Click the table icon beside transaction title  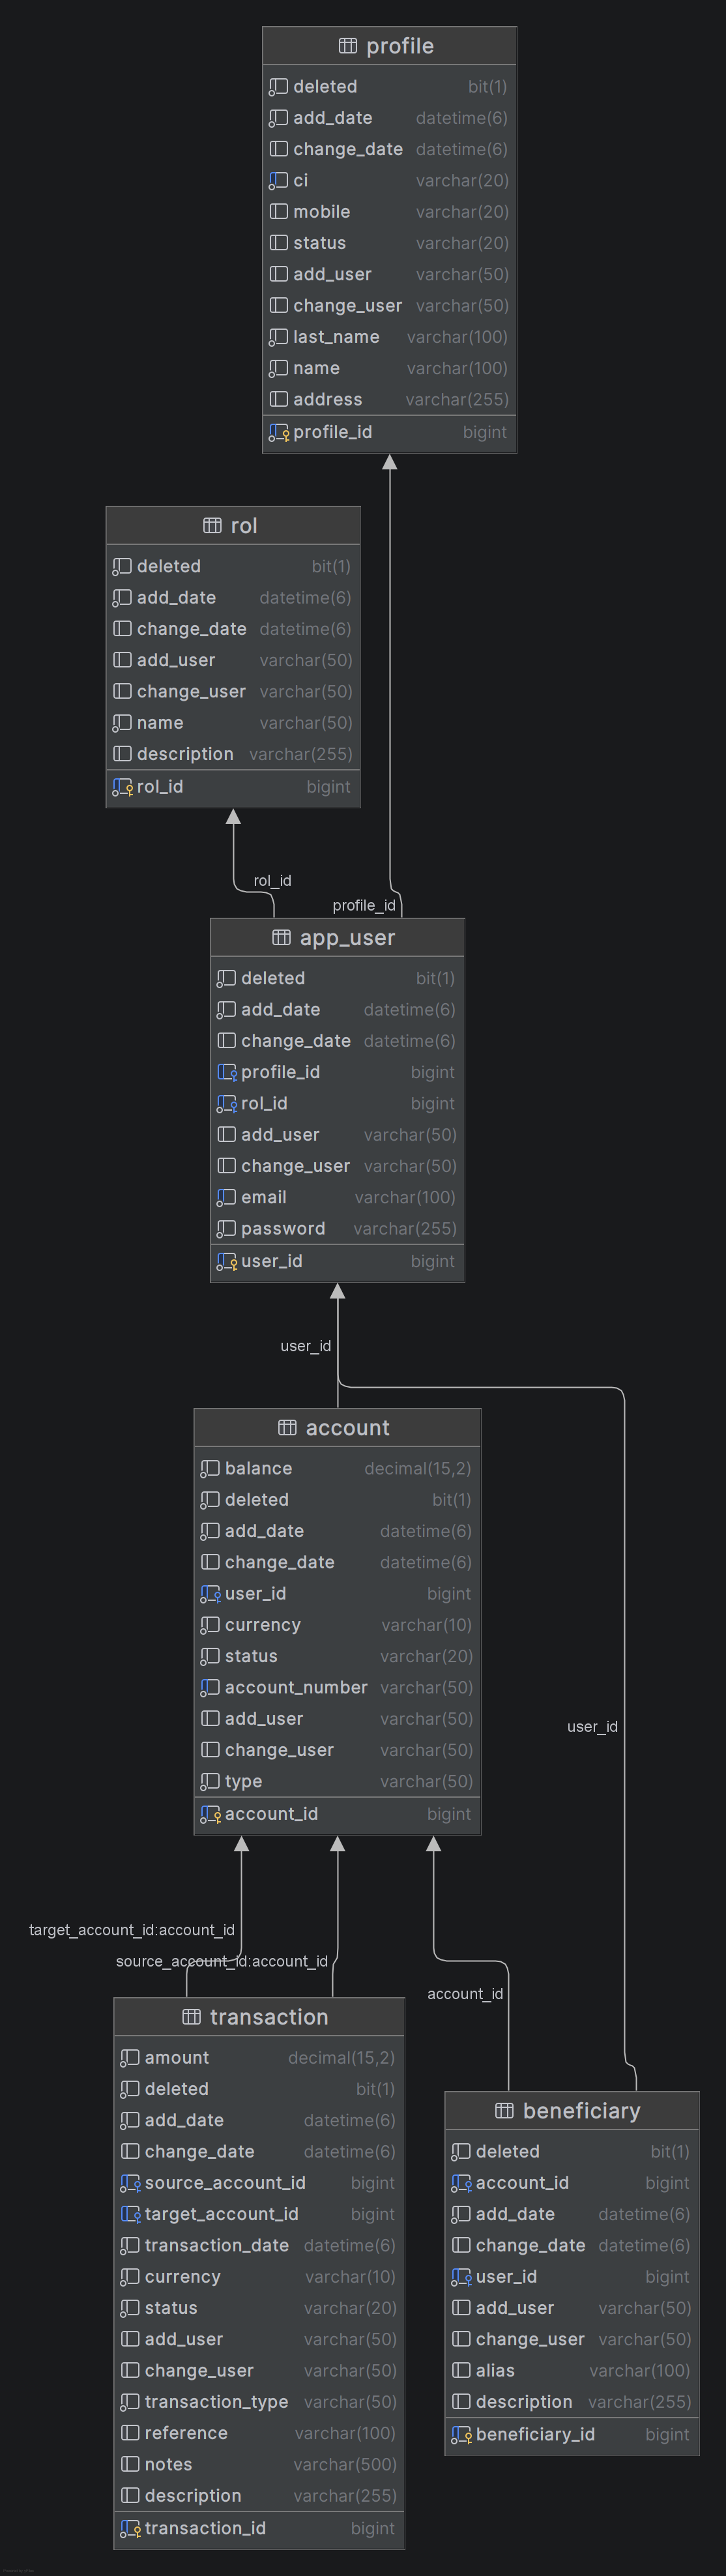point(191,2017)
